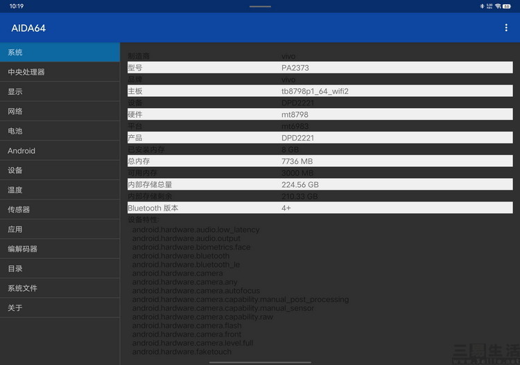Select the 系统 sidebar item
Image resolution: width=520 pixels, height=365 pixels.
[60, 53]
